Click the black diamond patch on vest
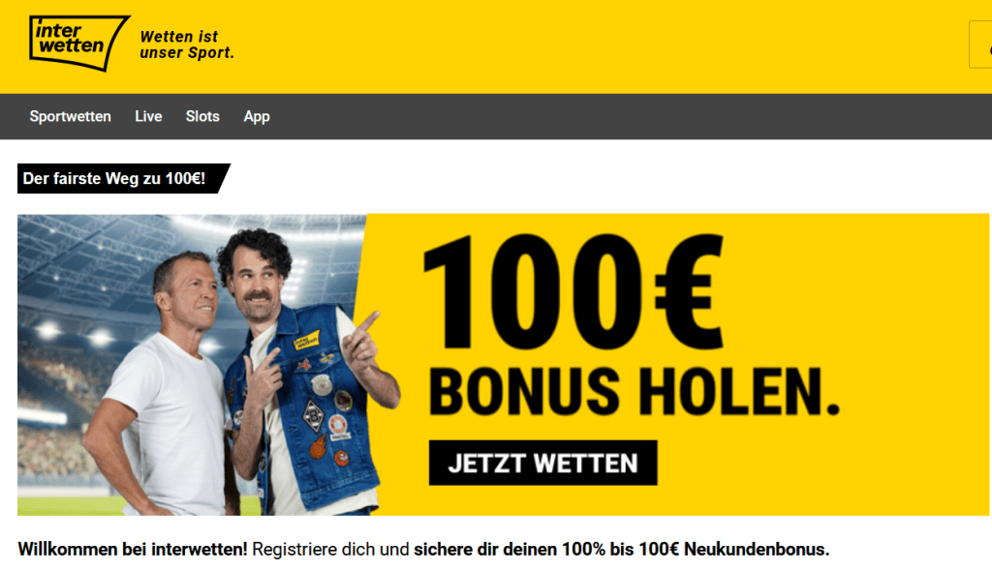992x572 pixels. (314, 415)
